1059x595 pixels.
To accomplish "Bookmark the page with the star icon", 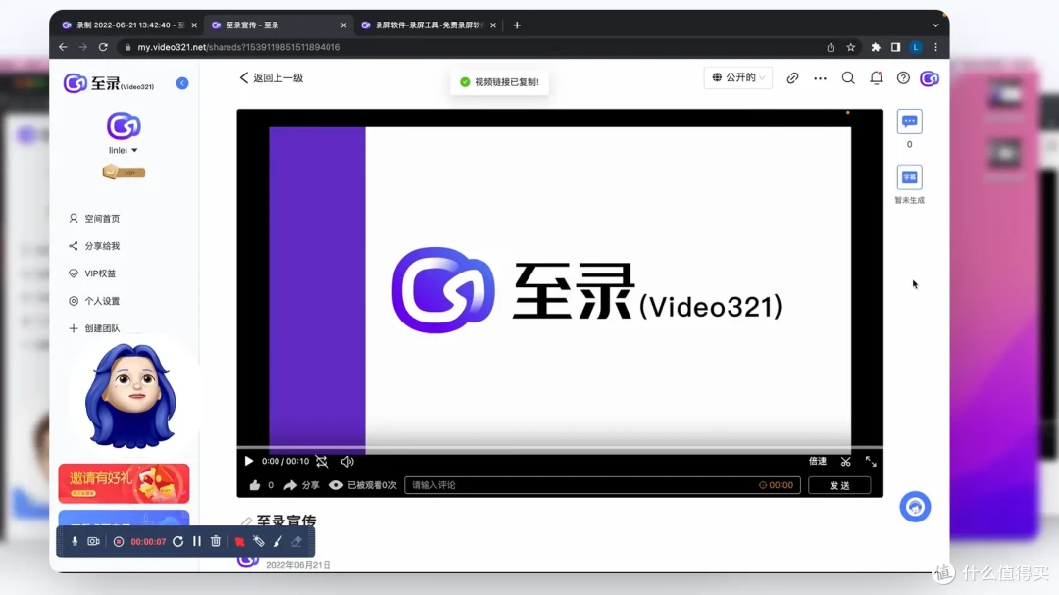I will coord(851,47).
